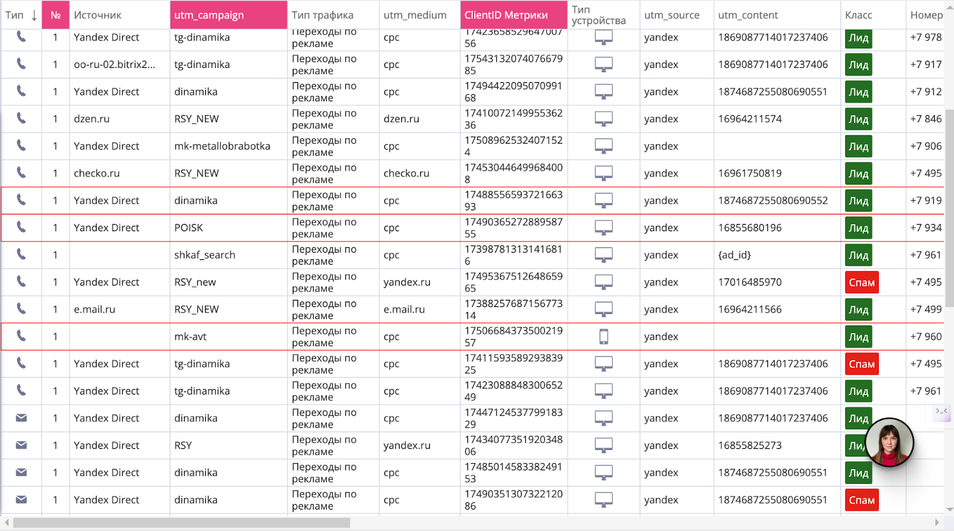954x531 pixels.
Task: Click the green Лид tag in the POISK row
Action: [858, 228]
